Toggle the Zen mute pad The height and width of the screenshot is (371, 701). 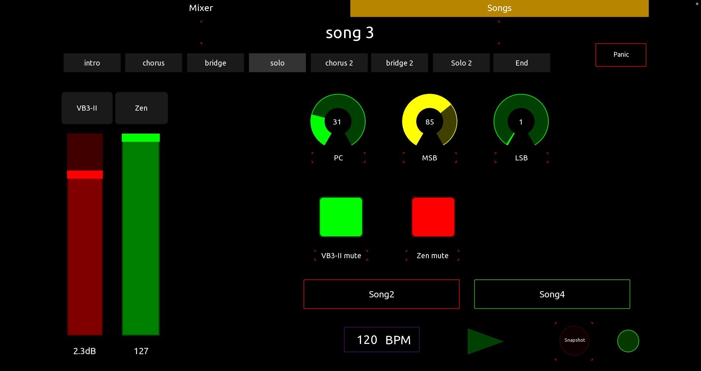(x=433, y=216)
